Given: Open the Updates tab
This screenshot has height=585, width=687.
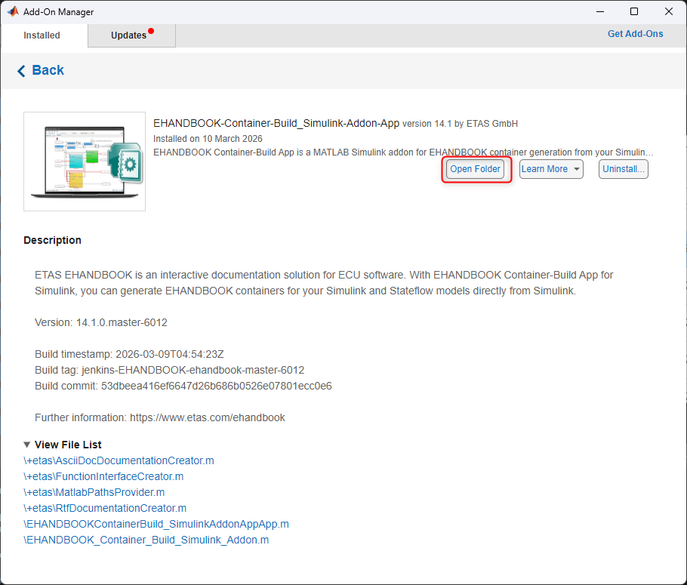Looking at the screenshot, I should click(x=131, y=35).
